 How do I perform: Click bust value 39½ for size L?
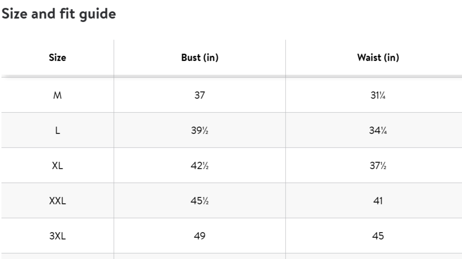pyautogui.click(x=200, y=130)
